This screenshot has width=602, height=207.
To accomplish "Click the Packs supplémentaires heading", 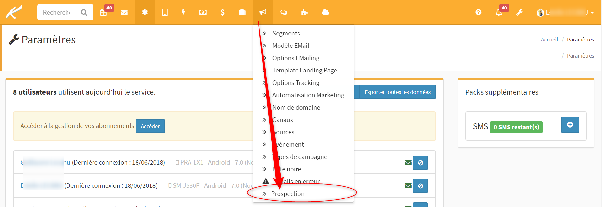I will coord(502,92).
